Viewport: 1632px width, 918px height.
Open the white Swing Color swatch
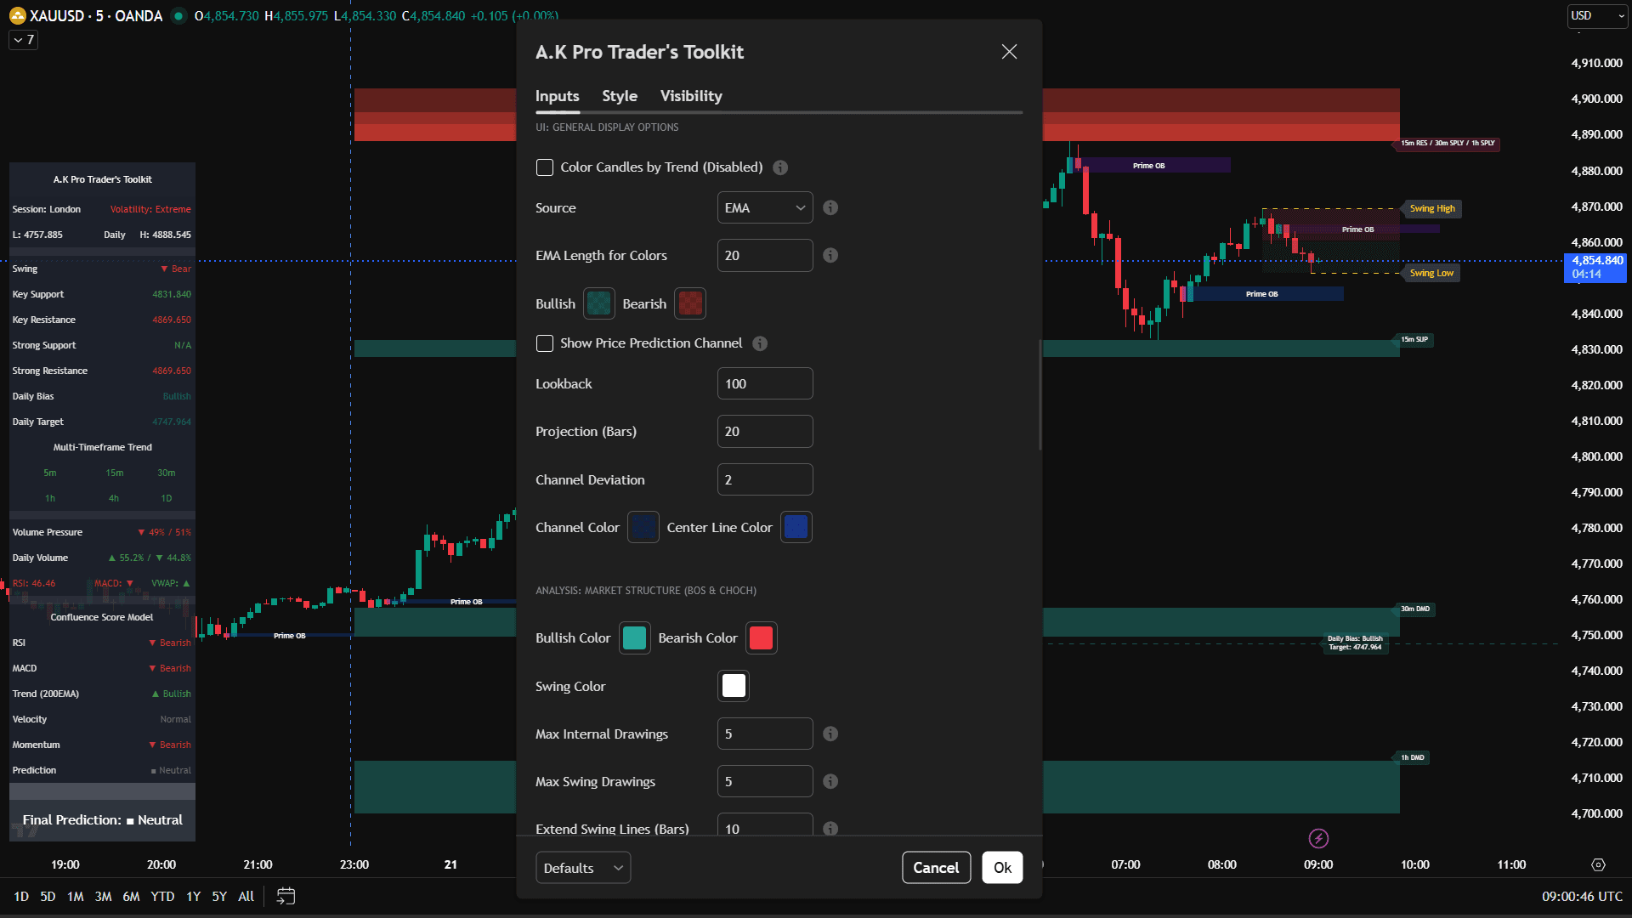coord(733,686)
